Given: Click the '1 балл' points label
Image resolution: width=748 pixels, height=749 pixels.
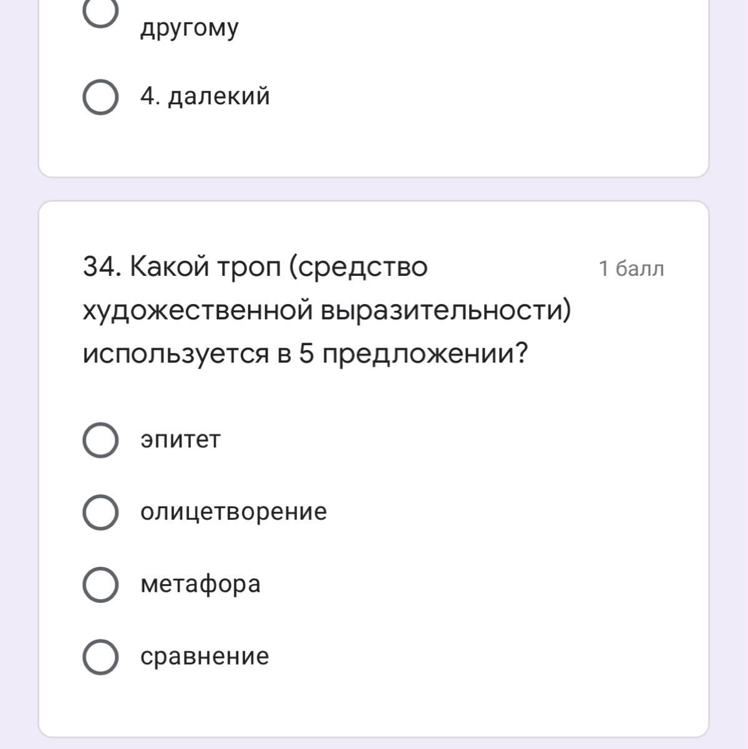Looking at the screenshot, I should pos(631,269).
